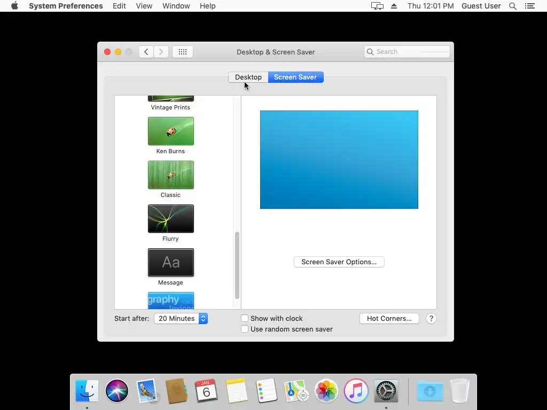The image size is (547, 410).
Task: Open the Contacts app in Dock
Action: pyautogui.click(x=176, y=391)
